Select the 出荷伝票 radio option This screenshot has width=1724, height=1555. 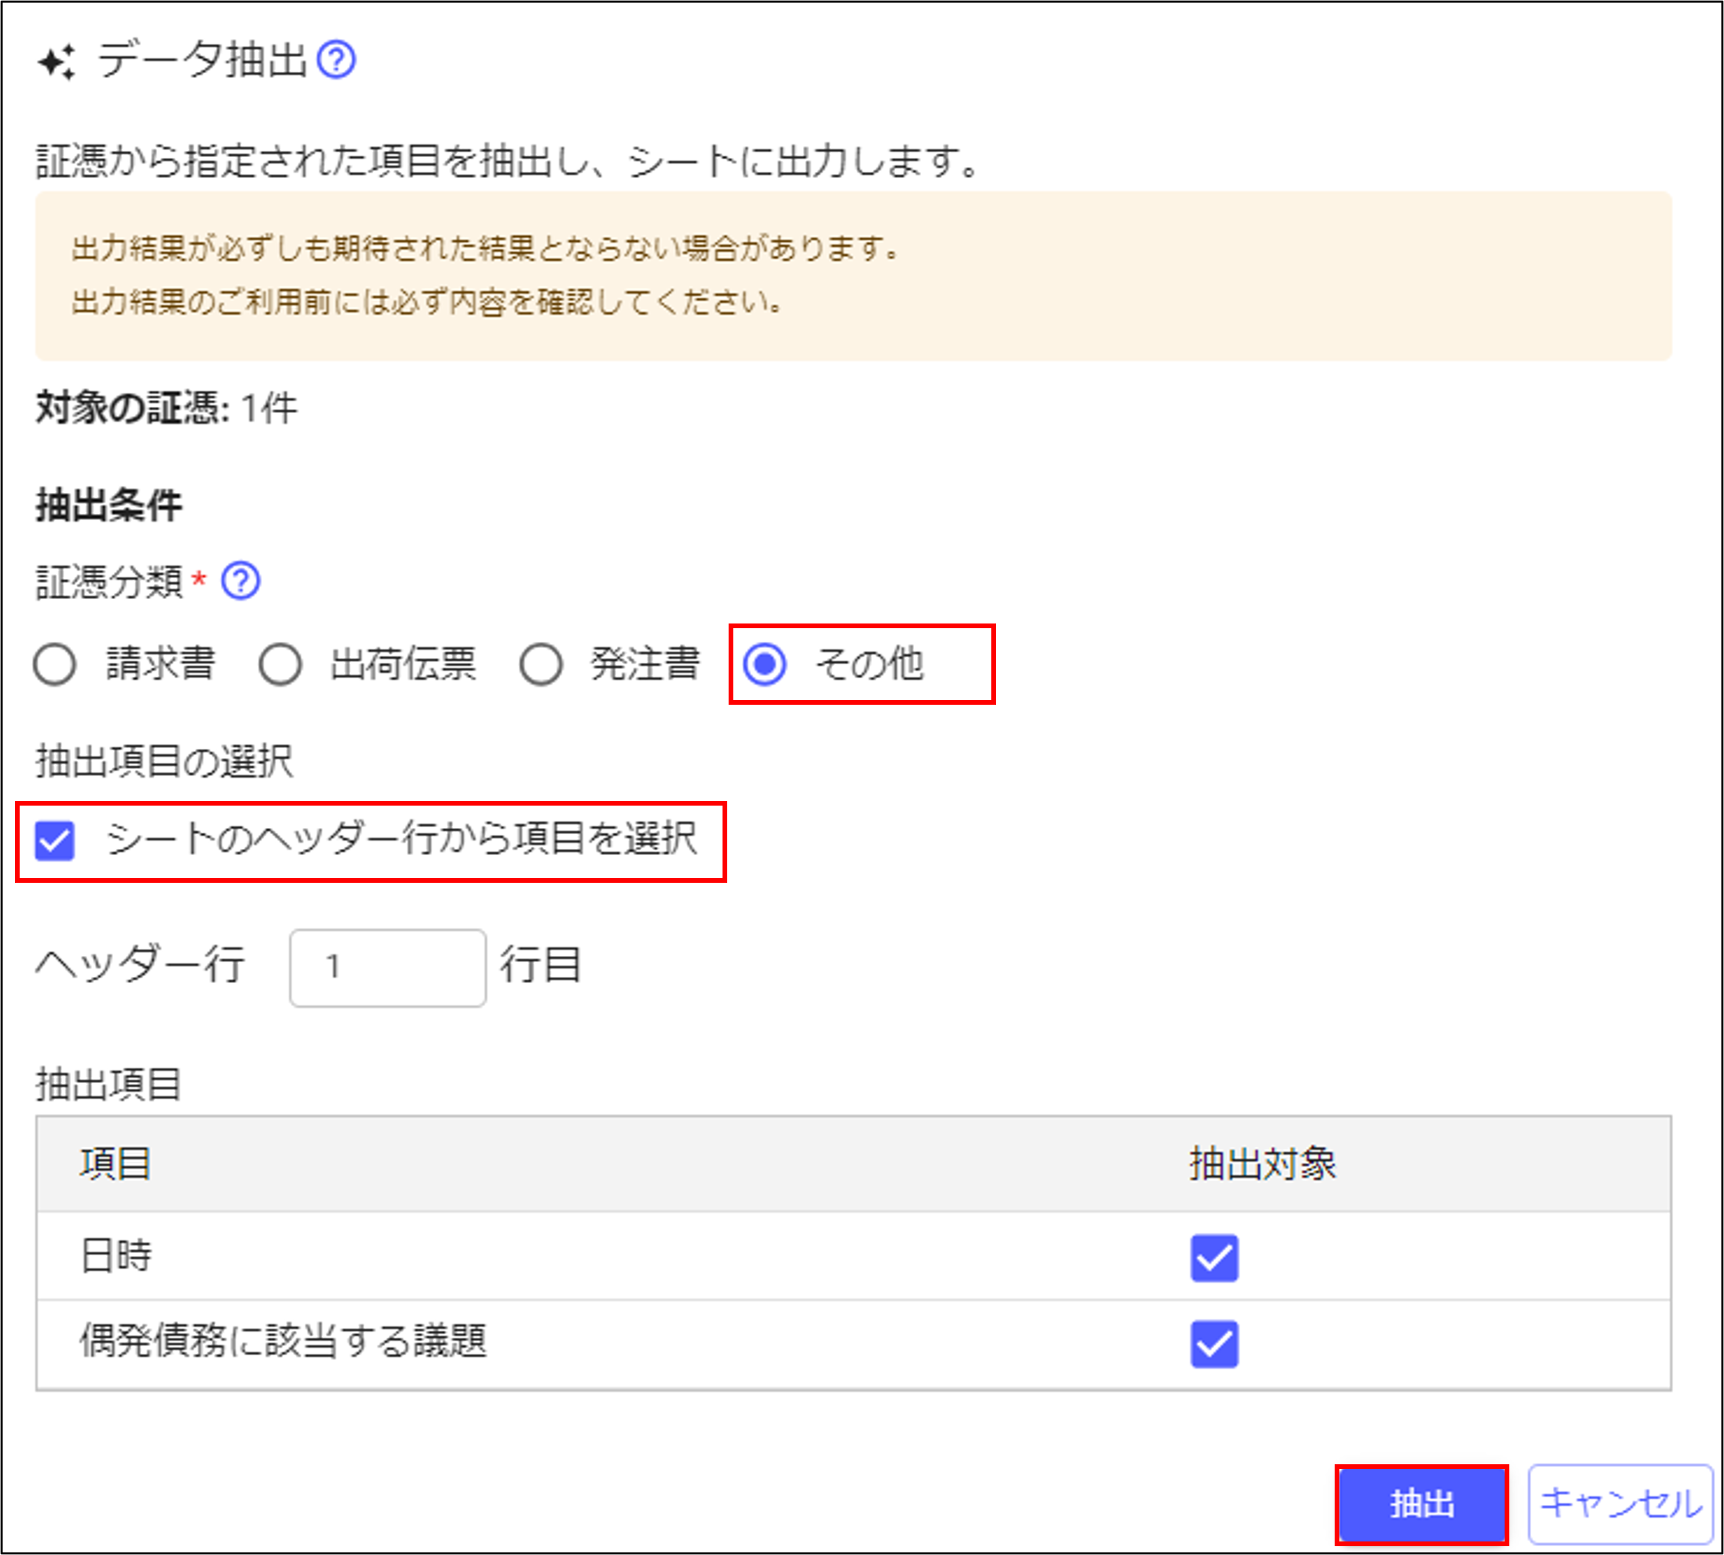click(280, 665)
